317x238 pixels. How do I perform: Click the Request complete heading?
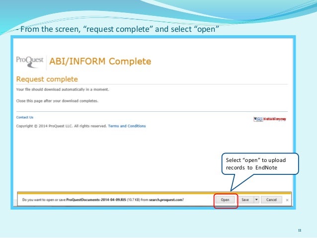pyautogui.click(x=47, y=79)
